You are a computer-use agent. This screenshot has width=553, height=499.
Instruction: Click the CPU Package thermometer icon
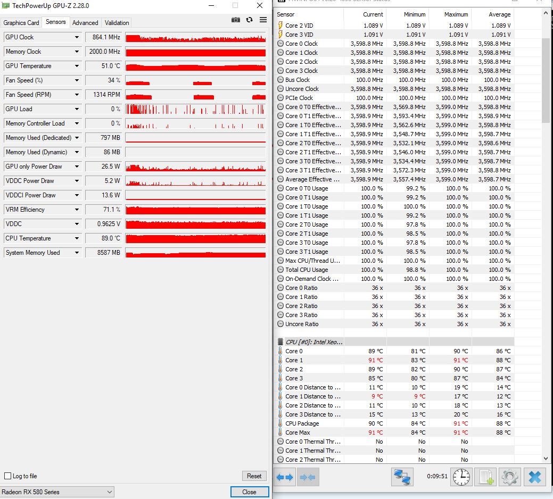(x=280, y=423)
